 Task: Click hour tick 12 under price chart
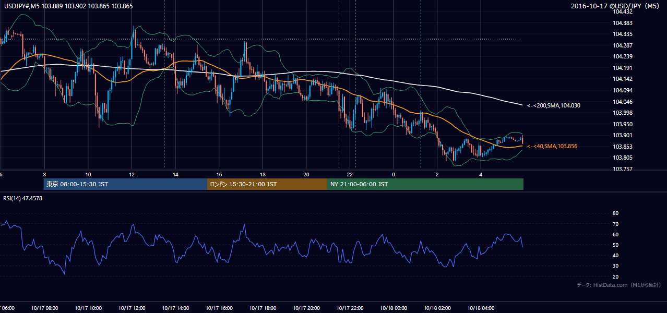coord(132,174)
